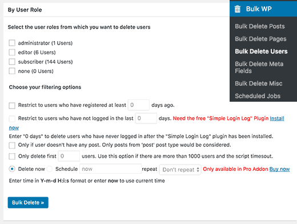The image size is (297, 224).
Task: Check the editor role checkbox
Action: tap(12, 52)
